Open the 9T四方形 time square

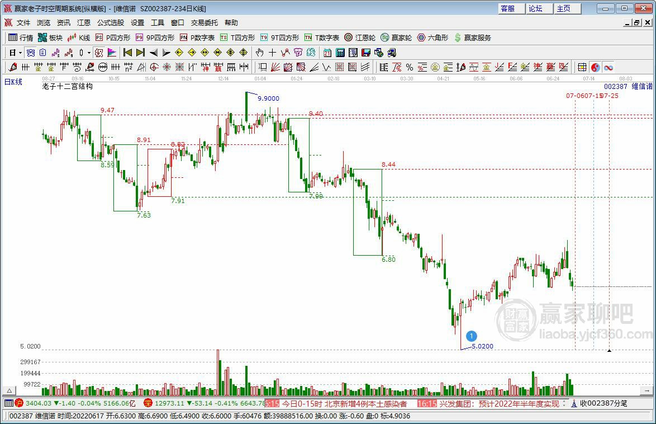tap(279, 37)
